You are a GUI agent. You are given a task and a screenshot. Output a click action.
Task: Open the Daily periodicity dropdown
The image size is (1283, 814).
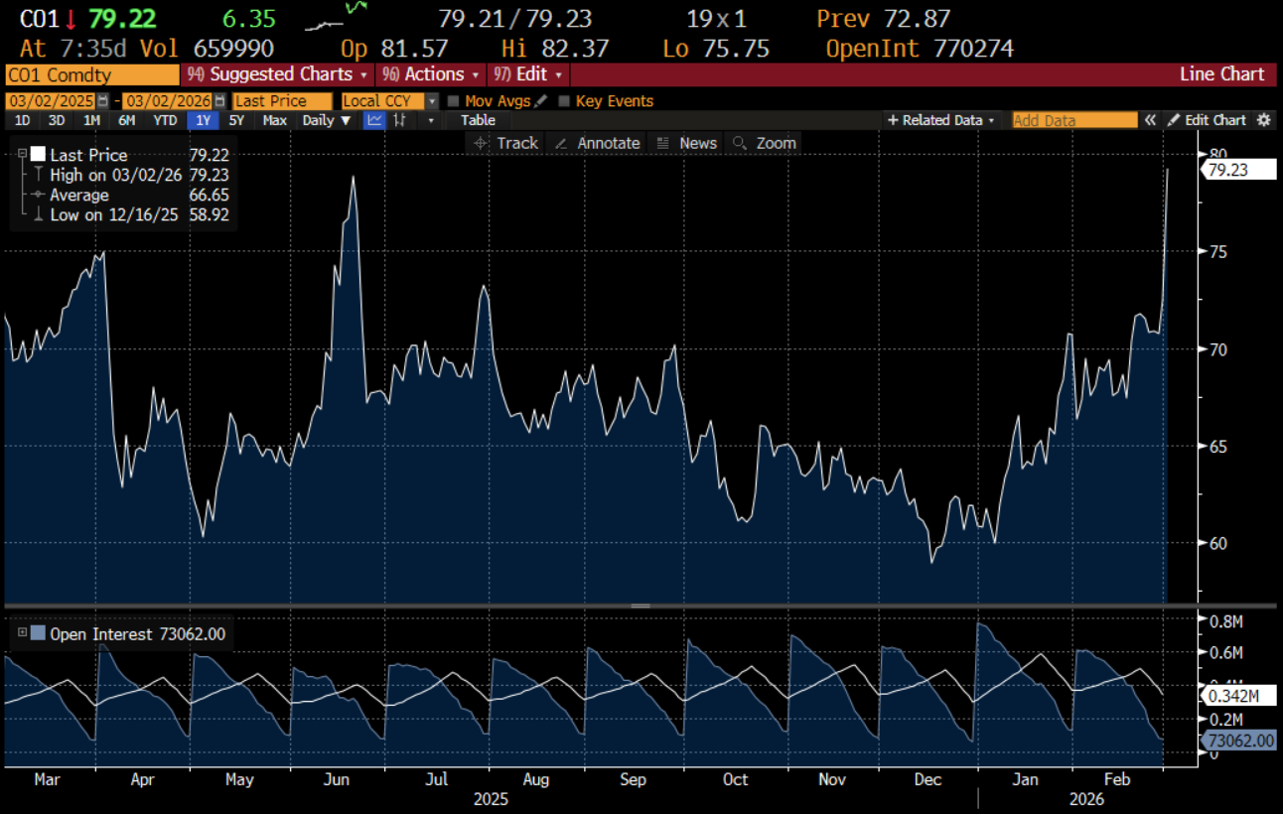click(x=327, y=120)
